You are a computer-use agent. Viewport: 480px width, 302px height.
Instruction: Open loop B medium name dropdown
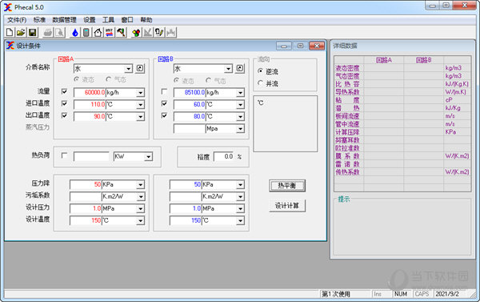[228, 69]
